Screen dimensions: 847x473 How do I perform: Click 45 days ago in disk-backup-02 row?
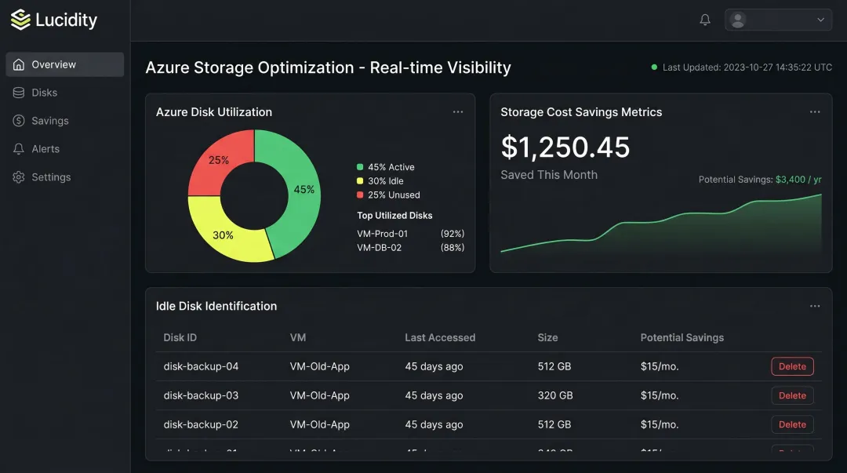click(x=434, y=425)
